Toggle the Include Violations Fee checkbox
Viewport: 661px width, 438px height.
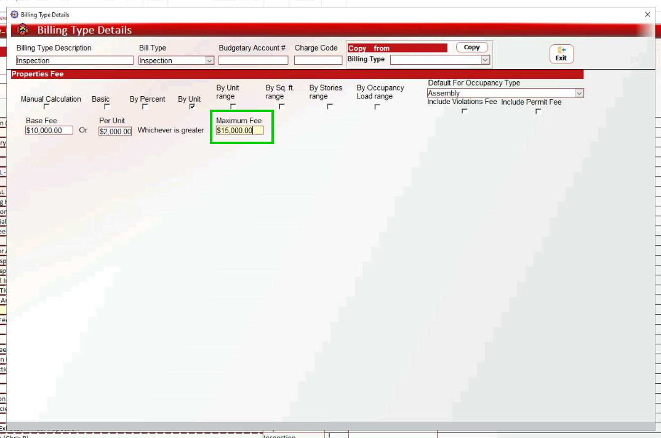tap(464, 111)
